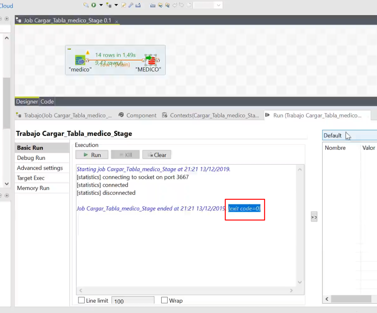Click the row1 (Main) connection label
Image resolution: width=377 pixels, height=313 pixels.
coord(115,64)
